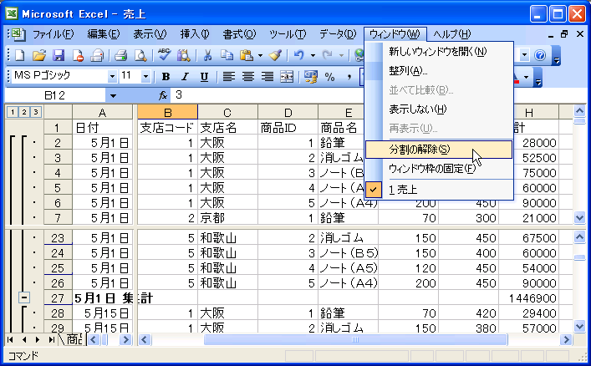The height and width of the screenshot is (366, 591).
Task: Open Excel Help question mark
Action: [x=540, y=55]
